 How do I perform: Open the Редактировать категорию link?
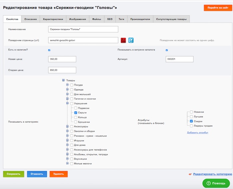click(213, 174)
